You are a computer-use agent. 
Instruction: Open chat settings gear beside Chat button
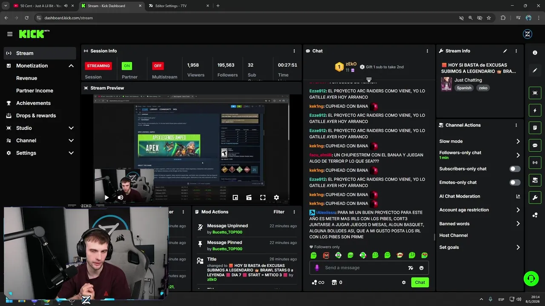404,282
